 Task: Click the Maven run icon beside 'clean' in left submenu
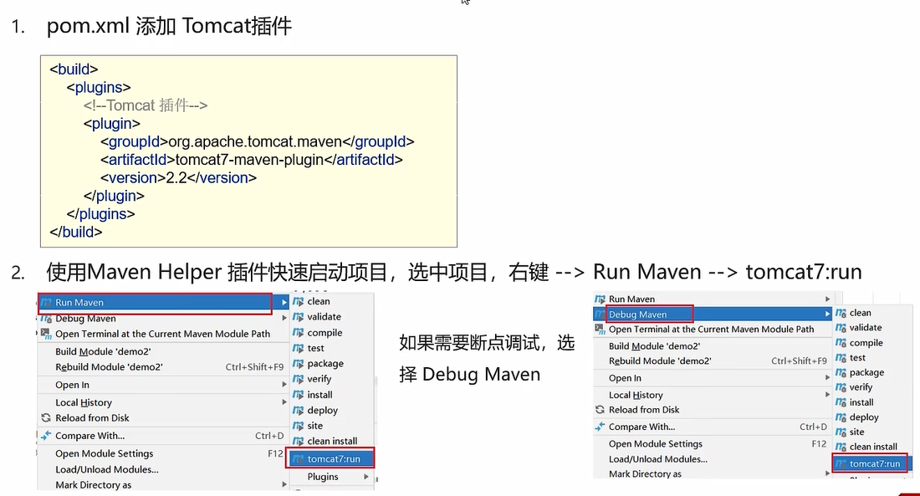(298, 301)
